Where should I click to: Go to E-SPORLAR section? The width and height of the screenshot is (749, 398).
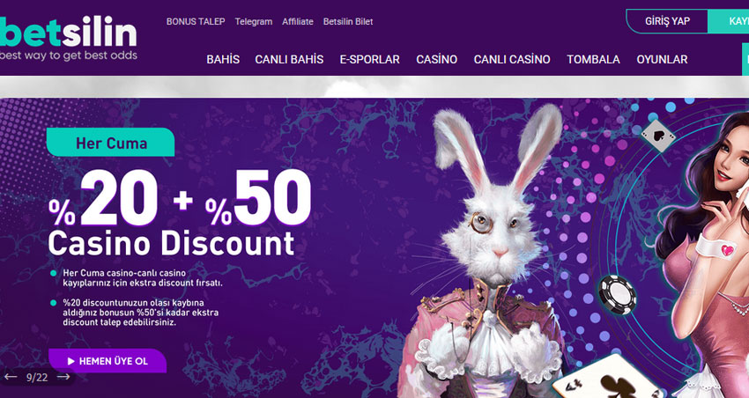pyautogui.click(x=370, y=59)
